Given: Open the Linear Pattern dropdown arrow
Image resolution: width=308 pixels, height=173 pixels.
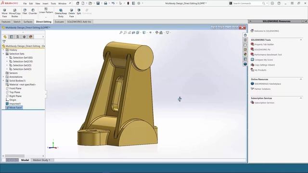Looking at the screenshot, I should point(46,17).
